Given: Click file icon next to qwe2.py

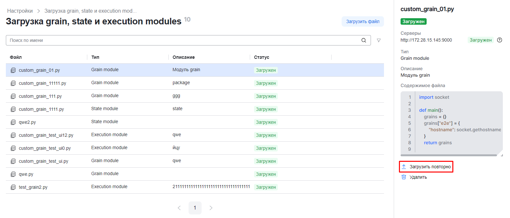Looking at the screenshot, I should (13, 122).
